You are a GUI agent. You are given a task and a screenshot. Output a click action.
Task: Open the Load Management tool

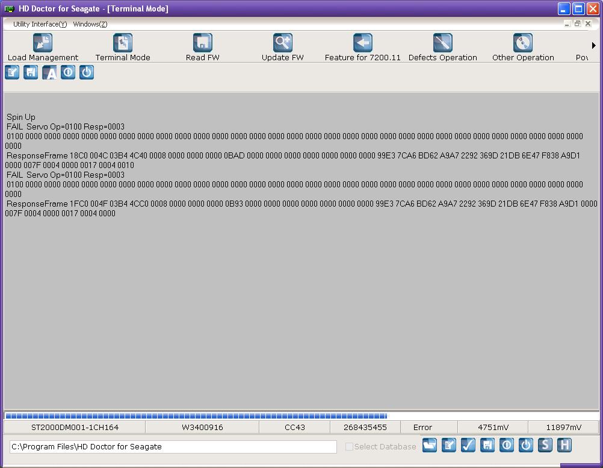pyautogui.click(x=43, y=48)
